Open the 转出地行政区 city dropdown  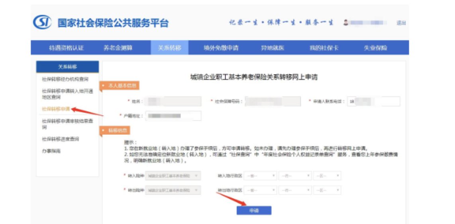pyautogui.click(x=295, y=191)
